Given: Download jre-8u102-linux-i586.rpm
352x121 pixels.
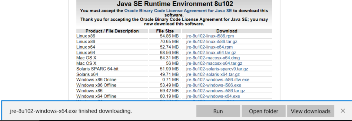Looking at the screenshot, I should point(210,36).
